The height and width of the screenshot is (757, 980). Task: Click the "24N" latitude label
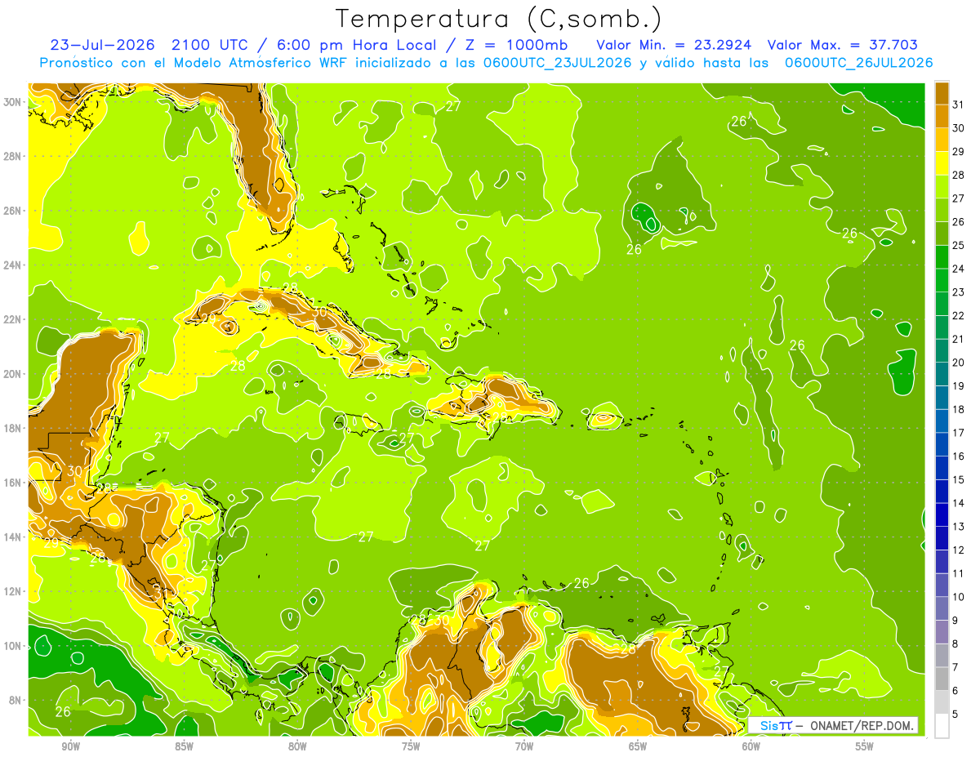point(14,265)
